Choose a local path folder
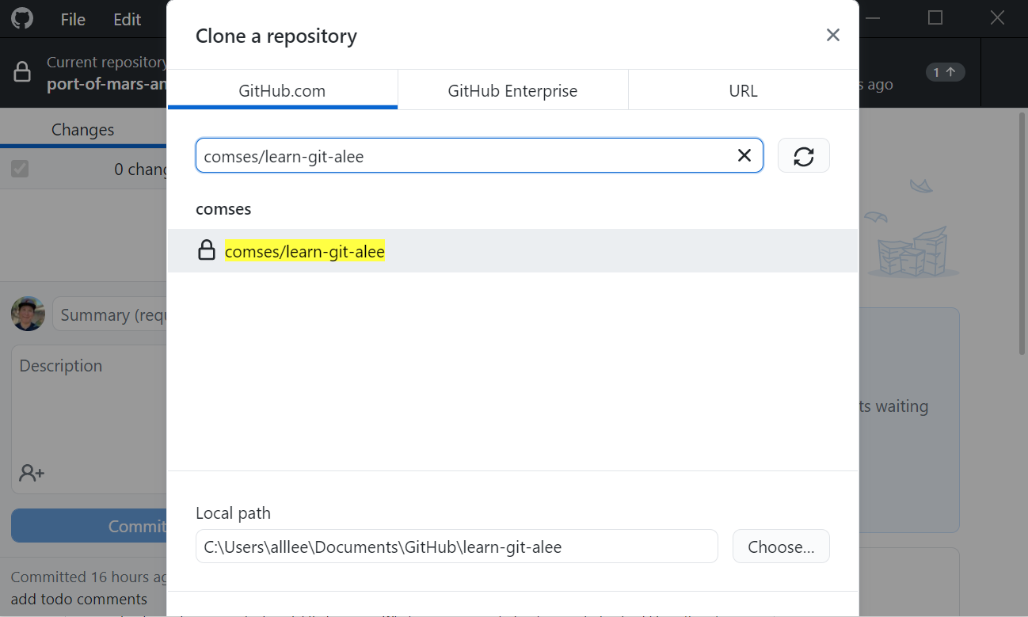 [781, 547]
